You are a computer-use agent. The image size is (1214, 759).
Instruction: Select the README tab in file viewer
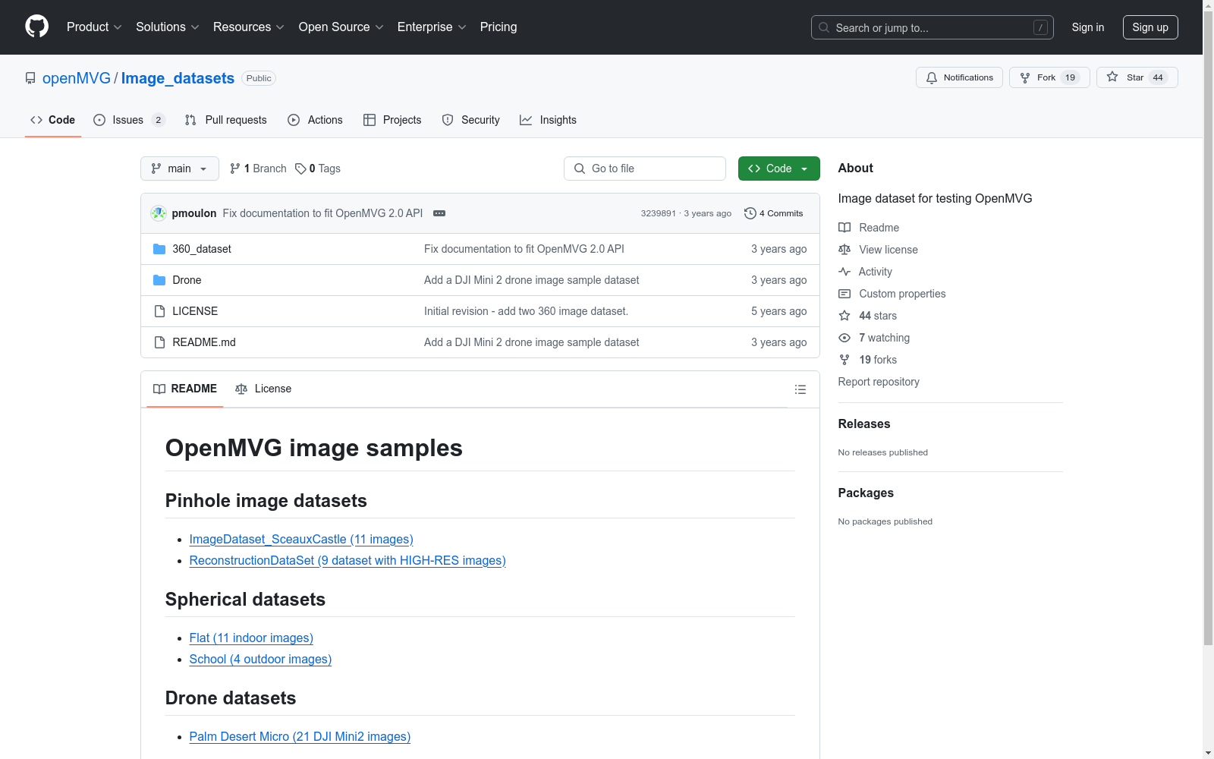coord(185,389)
